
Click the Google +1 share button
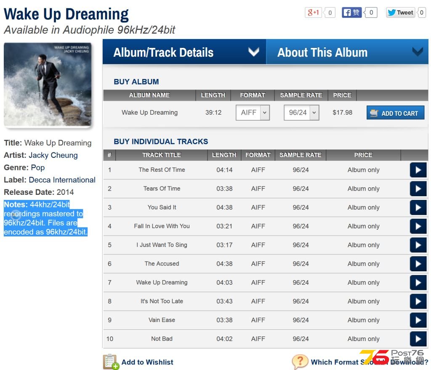pos(313,12)
